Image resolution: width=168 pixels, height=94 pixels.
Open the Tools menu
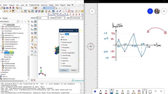coord(57,5)
